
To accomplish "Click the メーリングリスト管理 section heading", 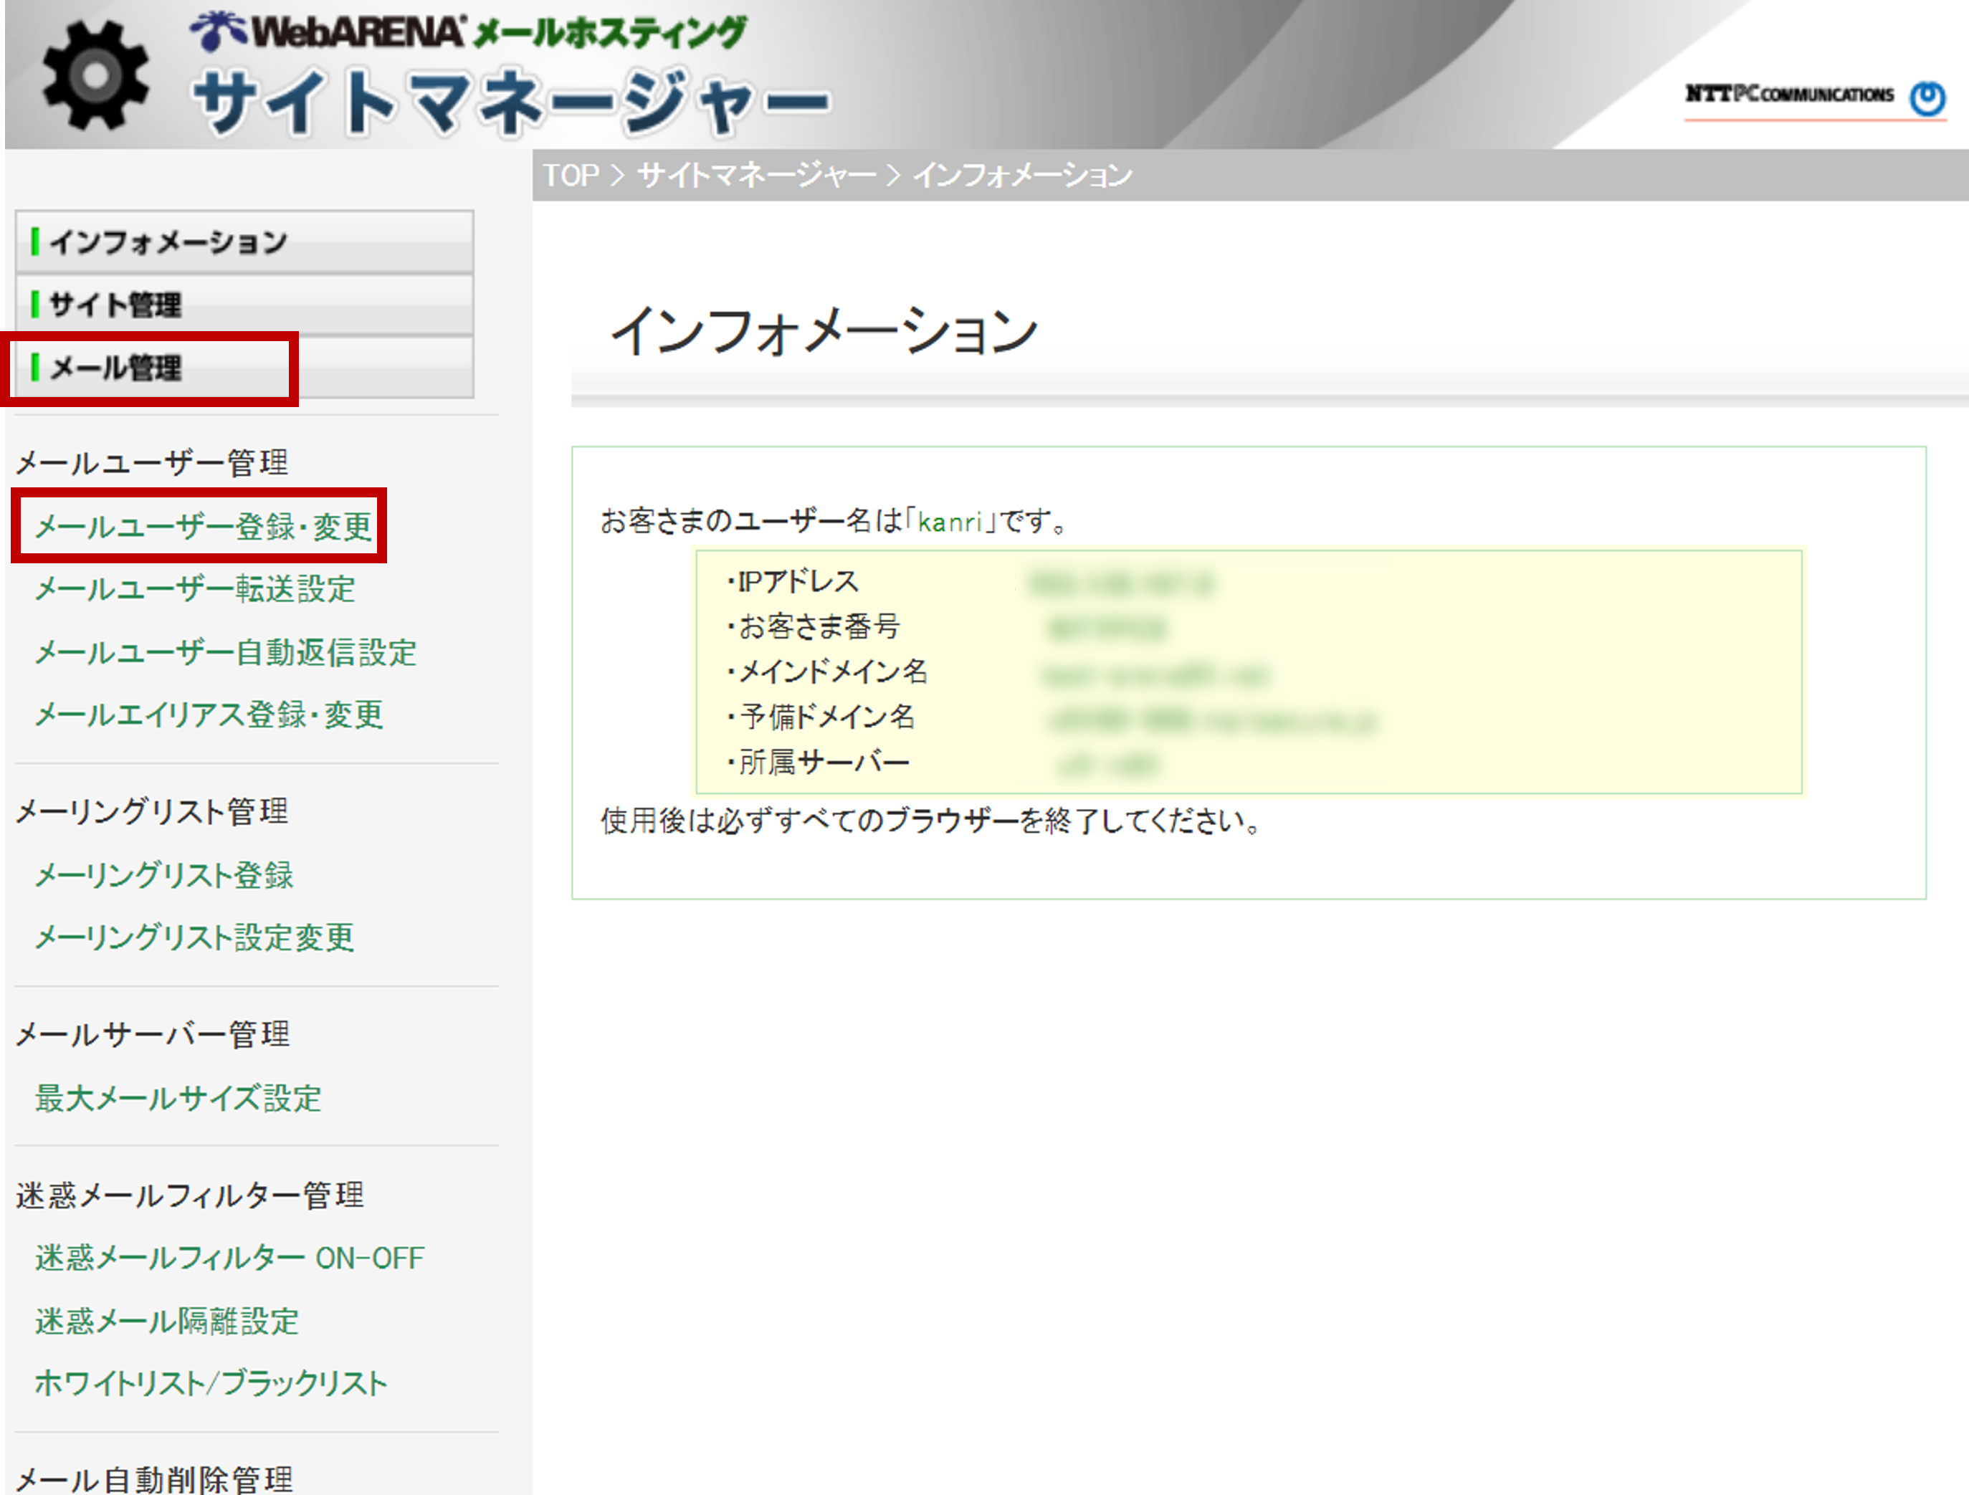I will (152, 811).
